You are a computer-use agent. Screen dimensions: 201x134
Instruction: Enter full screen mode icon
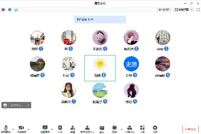pyautogui.click(x=198, y=10)
